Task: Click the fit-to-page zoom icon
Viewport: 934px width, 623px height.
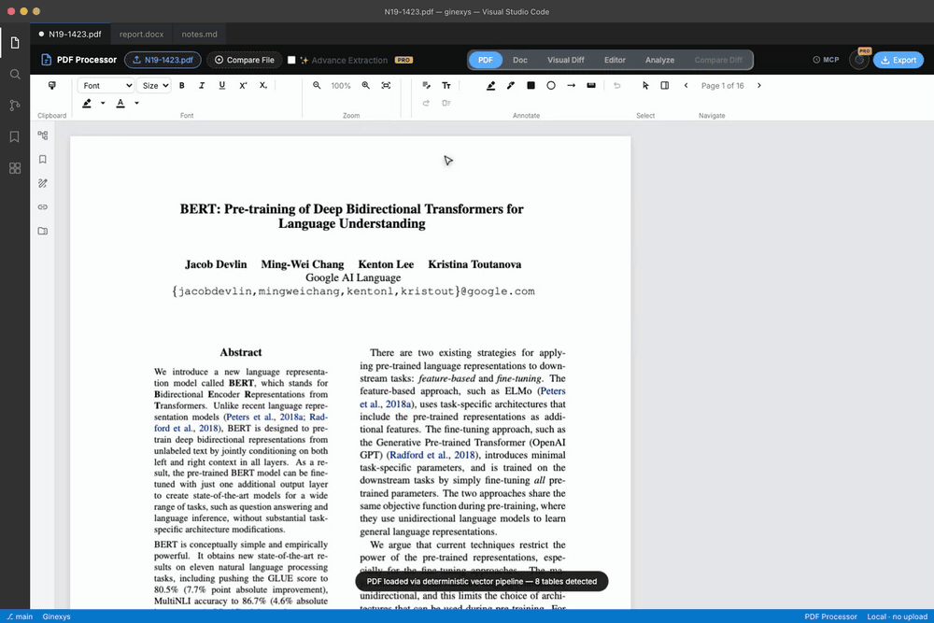Action: [386, 86]
